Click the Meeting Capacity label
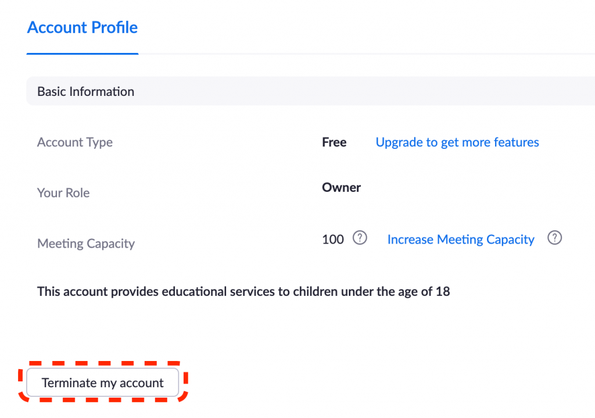Image resolution: width=595 pixels, height=418 pixels. [x=86, y=244]
